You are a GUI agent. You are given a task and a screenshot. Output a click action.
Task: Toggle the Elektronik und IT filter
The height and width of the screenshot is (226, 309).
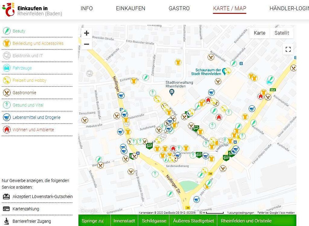(x=27, y=56)
